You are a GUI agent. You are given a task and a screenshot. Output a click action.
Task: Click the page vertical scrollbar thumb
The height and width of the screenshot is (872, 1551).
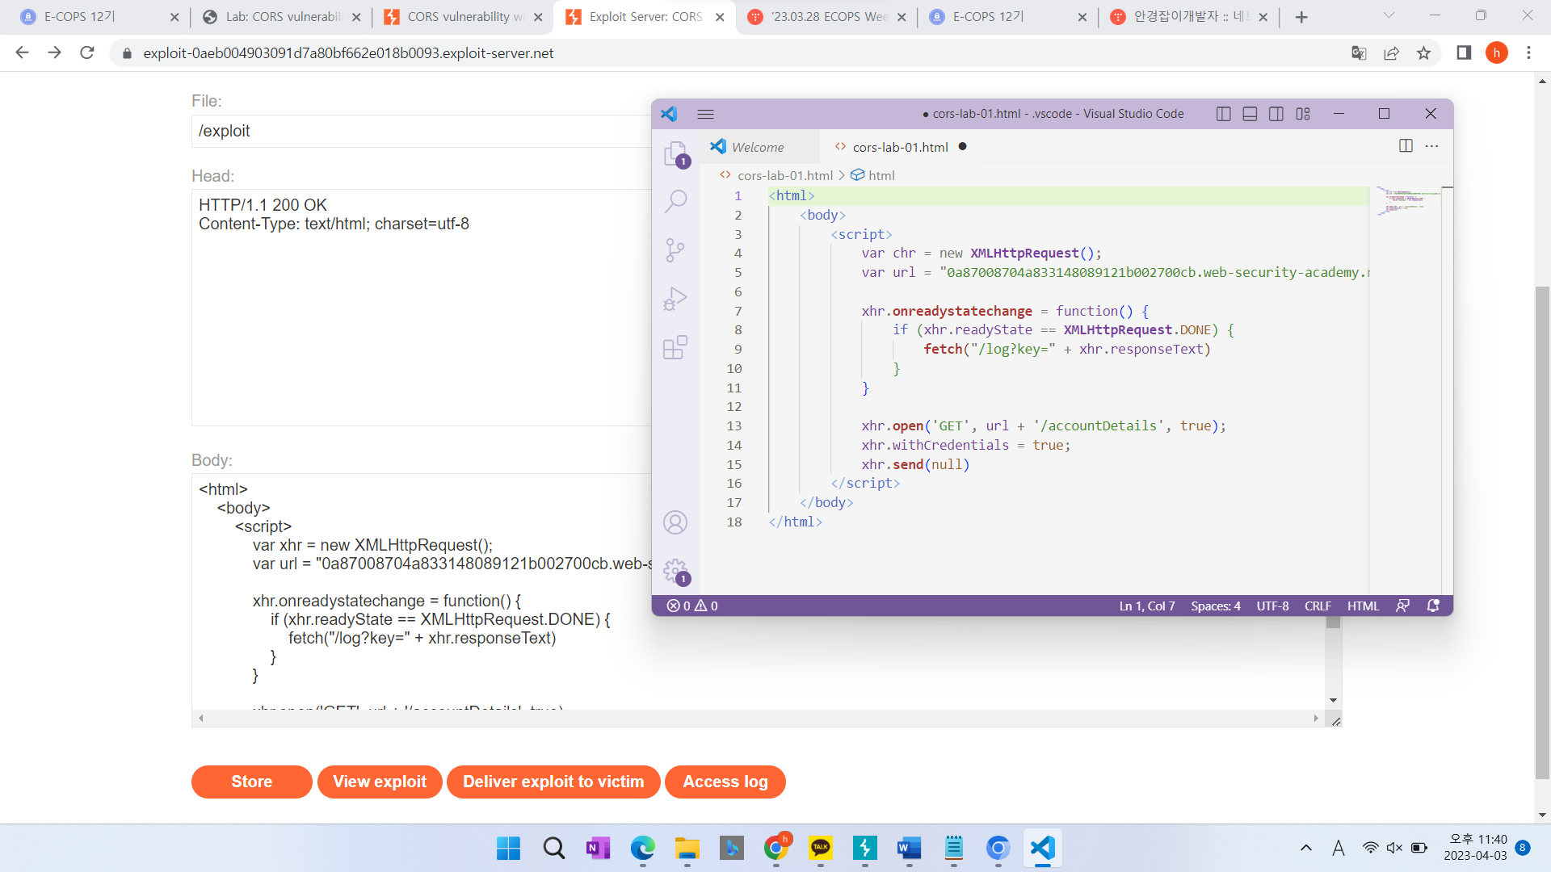[1542, 533]
